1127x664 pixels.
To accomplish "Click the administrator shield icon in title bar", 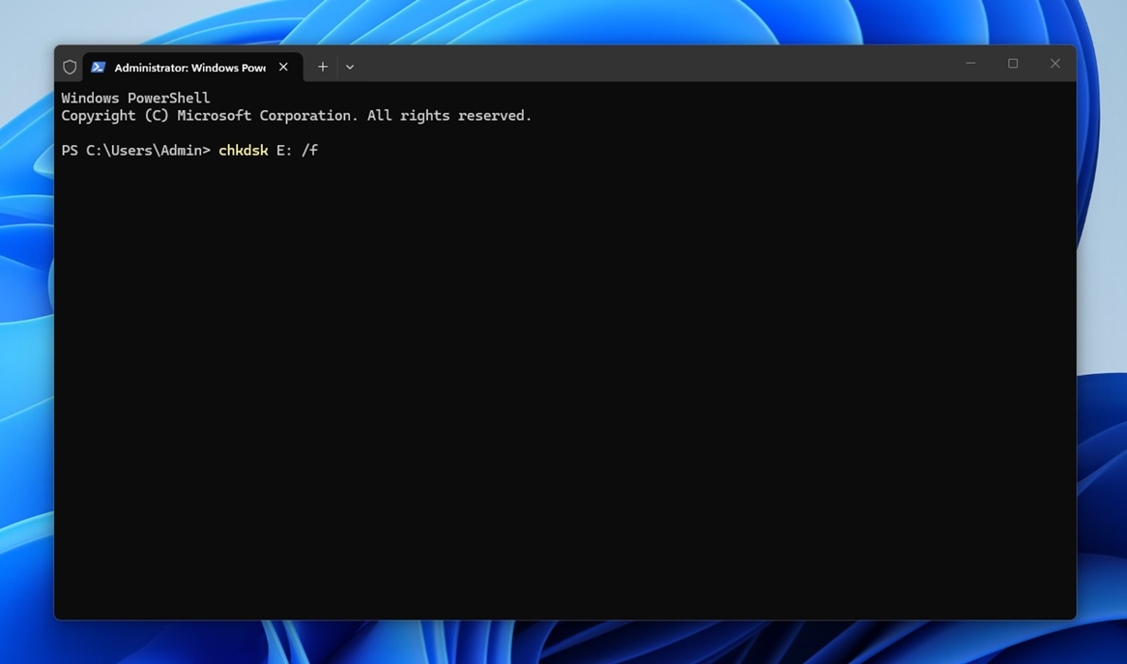I will pyautogui.click(x=70, y=67).
